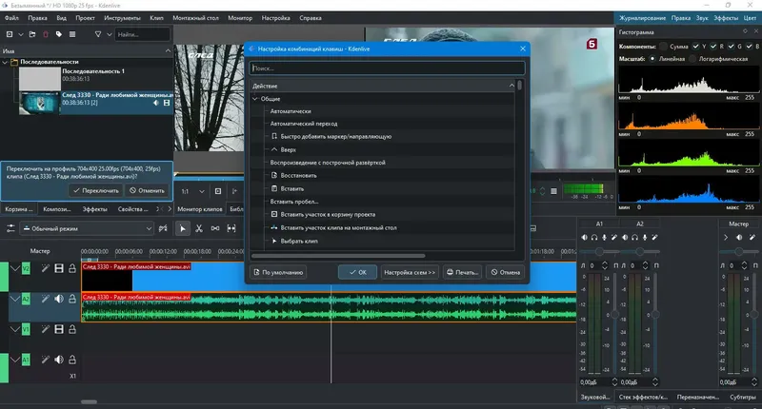Click the delete clip trash icon
The width and height of the screenshot is (762, 409).
click(x=46, y=34)
